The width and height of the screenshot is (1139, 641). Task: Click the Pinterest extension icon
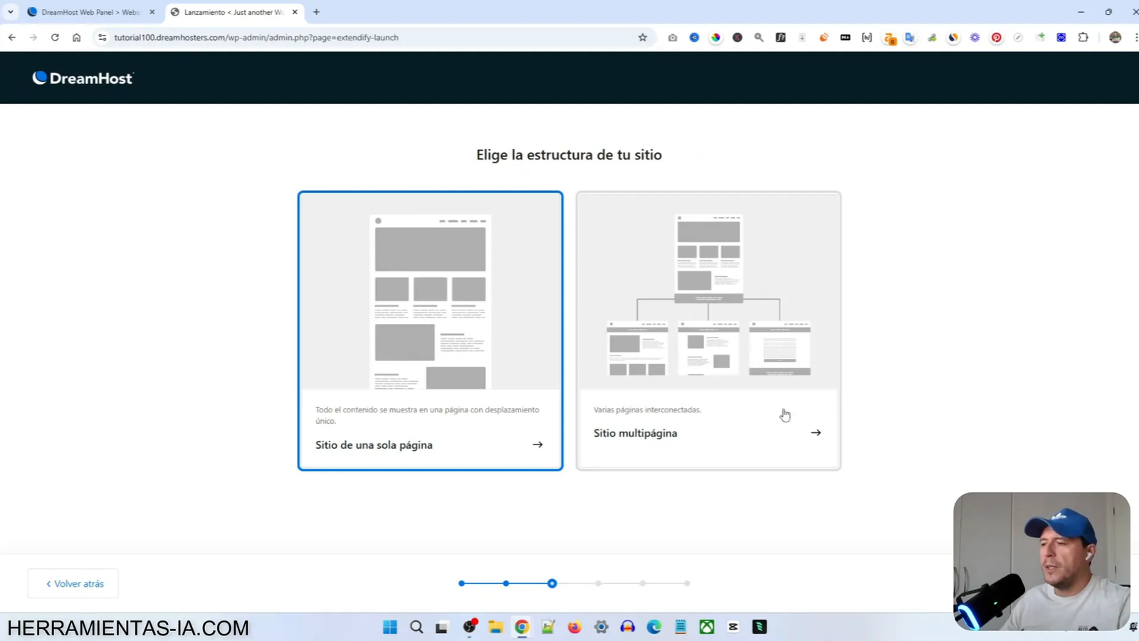[x=996, y=37]
